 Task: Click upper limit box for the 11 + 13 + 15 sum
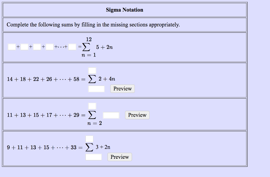coord(92,106)
